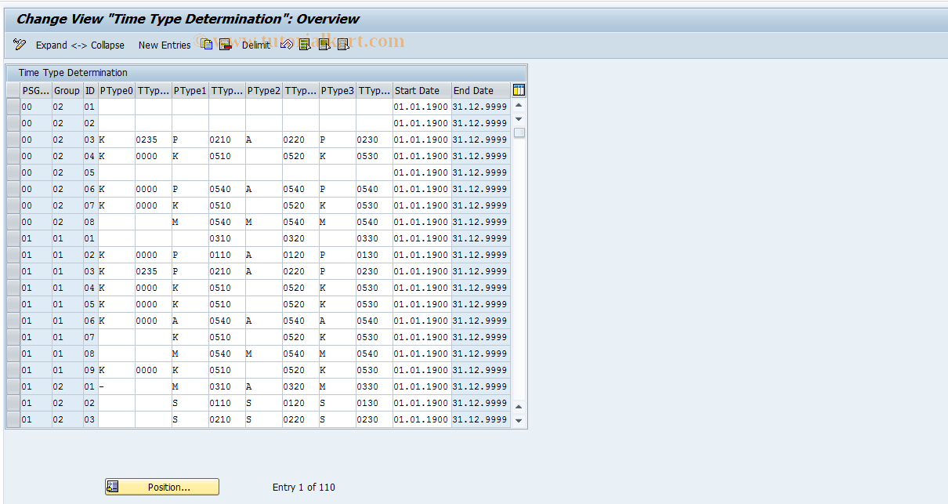This screenshot has height=504, width=948.
Task: Click the Select Block toolbar icon
Action: point(324,45)
